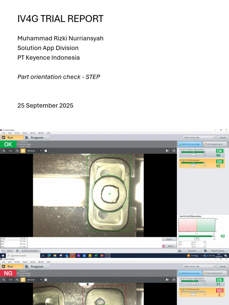
Task: Click the Statistics chart icon
Action: (180, 251)
